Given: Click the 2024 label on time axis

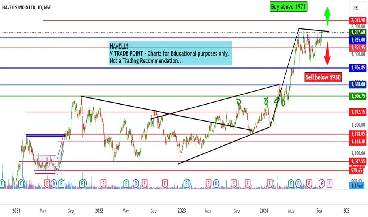Looking at the screenshot, I should [264, 211].
